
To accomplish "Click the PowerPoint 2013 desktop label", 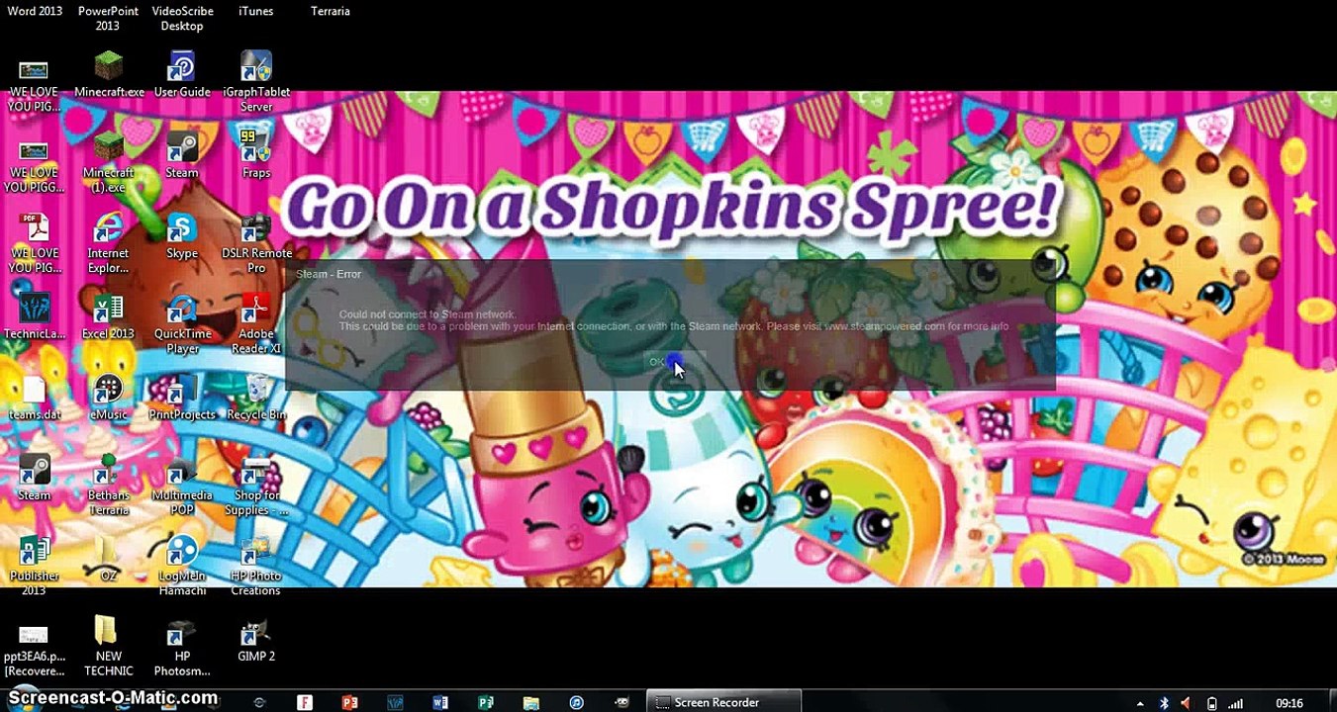I will pyautogui.click(x=108, y=18).
